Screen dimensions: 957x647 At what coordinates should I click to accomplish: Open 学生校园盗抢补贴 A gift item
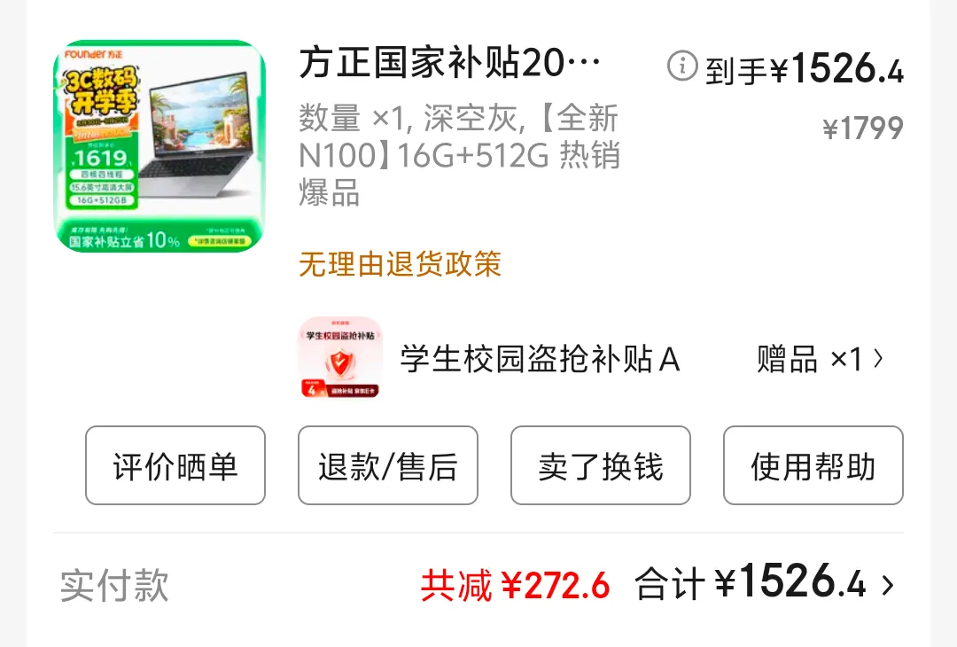click(x=540, y=359)
